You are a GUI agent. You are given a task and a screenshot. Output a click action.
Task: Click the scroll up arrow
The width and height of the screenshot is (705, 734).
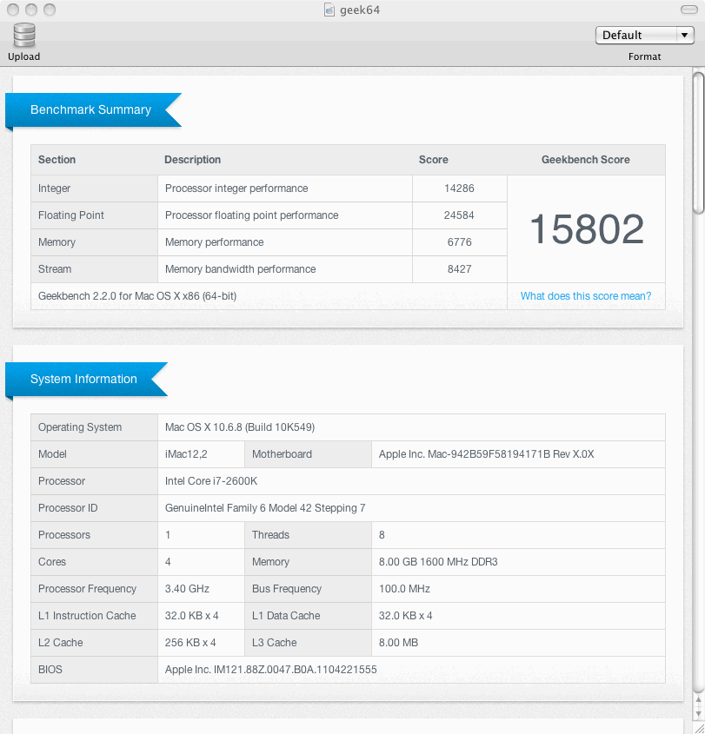[698, 698]
